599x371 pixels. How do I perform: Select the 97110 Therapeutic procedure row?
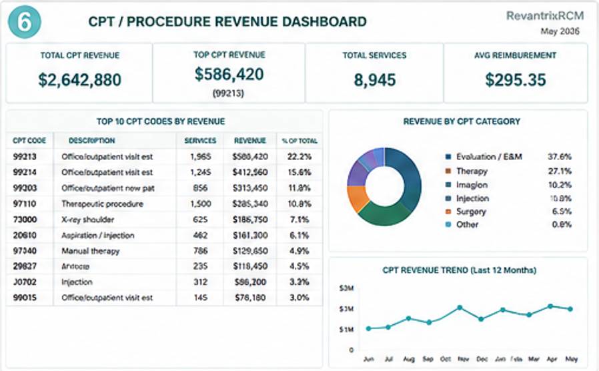(x=164, y=204)
